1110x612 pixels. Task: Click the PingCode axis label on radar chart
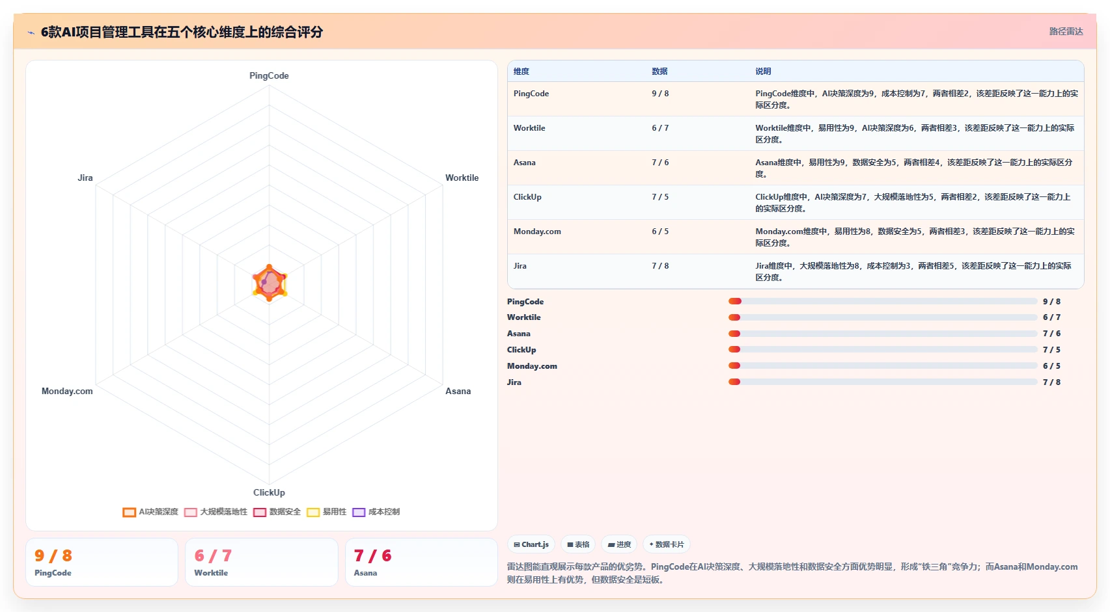click(269, 75)
